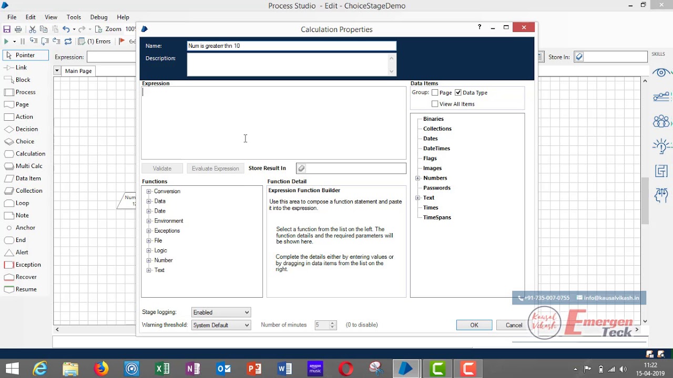Screen dimensions: 673x378
Task: Toggle the Page group checkbox
Action: click(435, 92)
